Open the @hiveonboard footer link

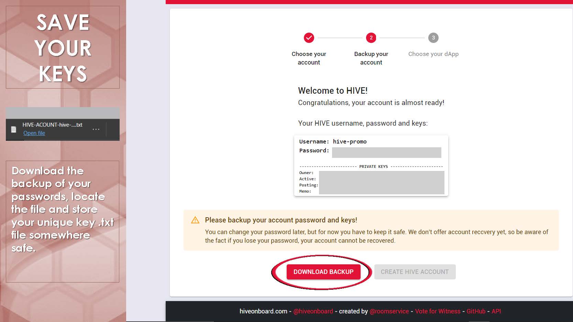coord(313,311)
